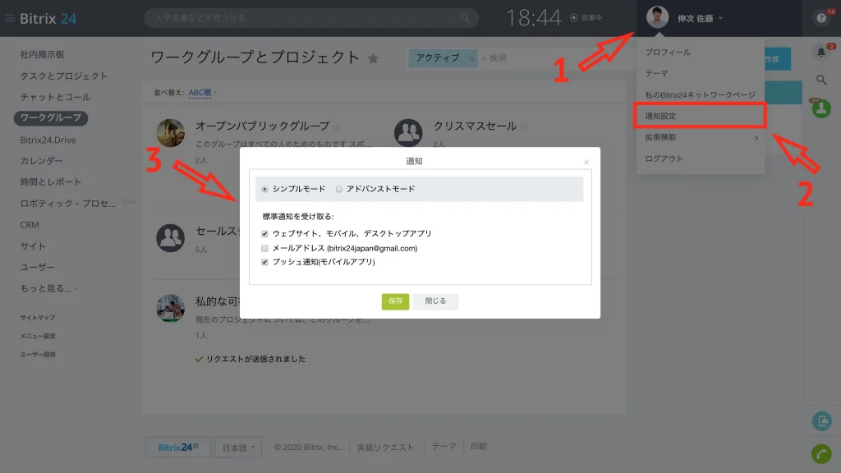Open the 日本語 language dropdown
The height and width of the screenshot is (473, 841).
[x=238, y=448]
